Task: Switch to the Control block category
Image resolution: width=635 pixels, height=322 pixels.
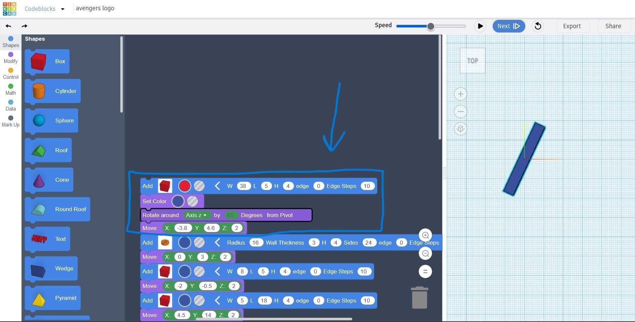Action: pyautogui.click(x=10, y=73)
